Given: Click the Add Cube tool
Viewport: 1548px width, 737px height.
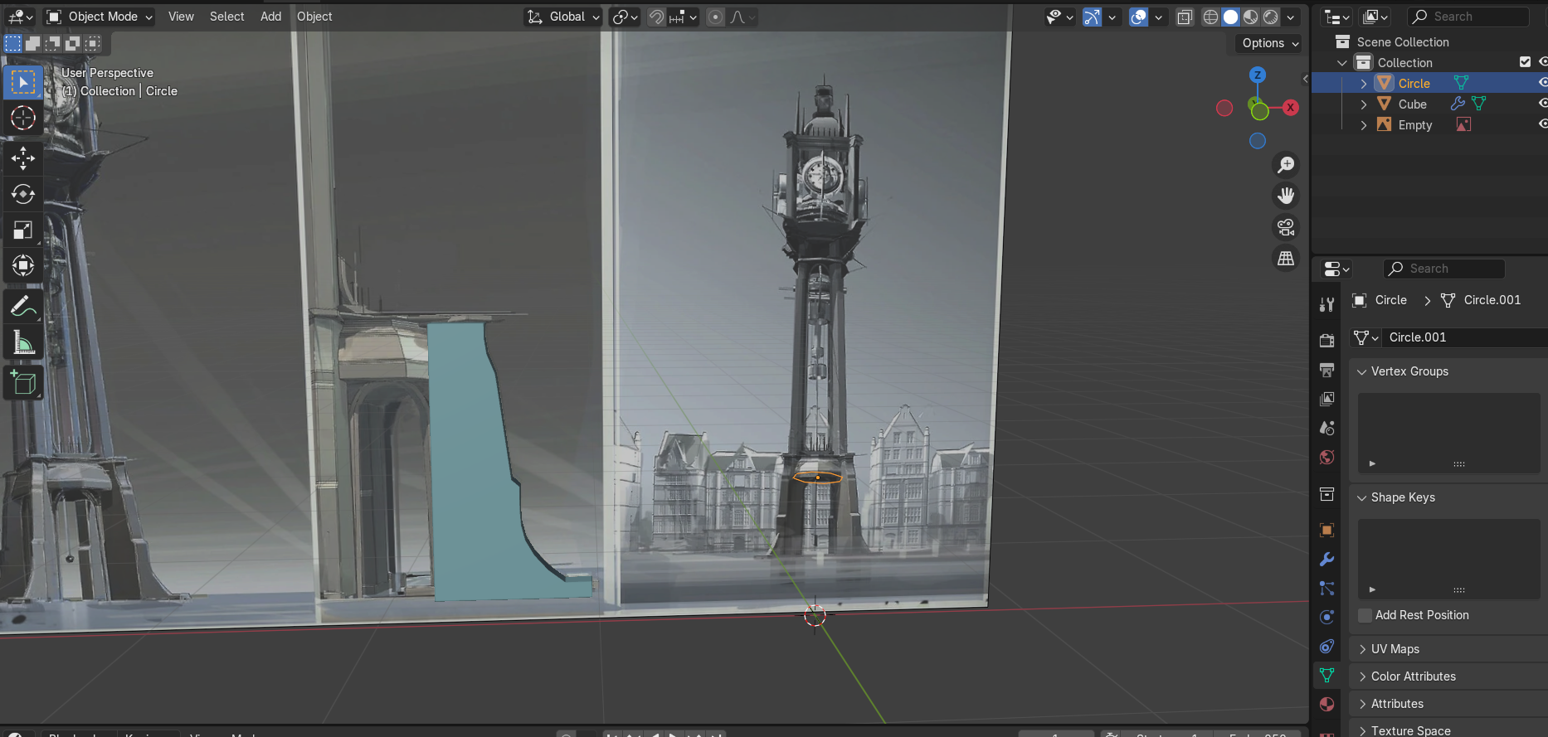Looking at the screenshot, I should tap(22, 383).
